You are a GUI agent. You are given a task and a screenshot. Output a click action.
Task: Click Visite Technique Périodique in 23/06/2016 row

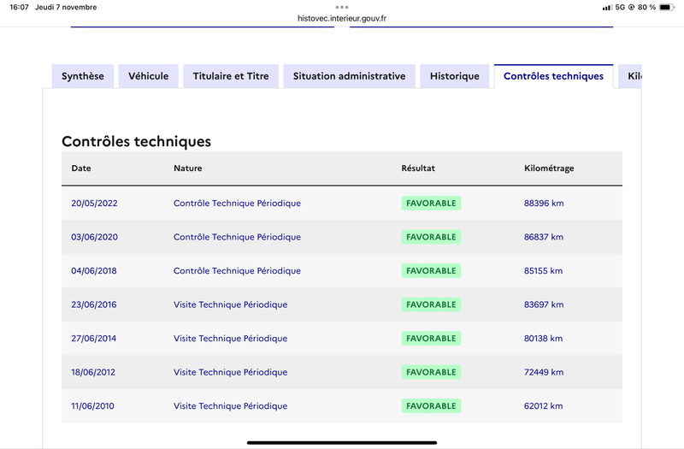230,304
